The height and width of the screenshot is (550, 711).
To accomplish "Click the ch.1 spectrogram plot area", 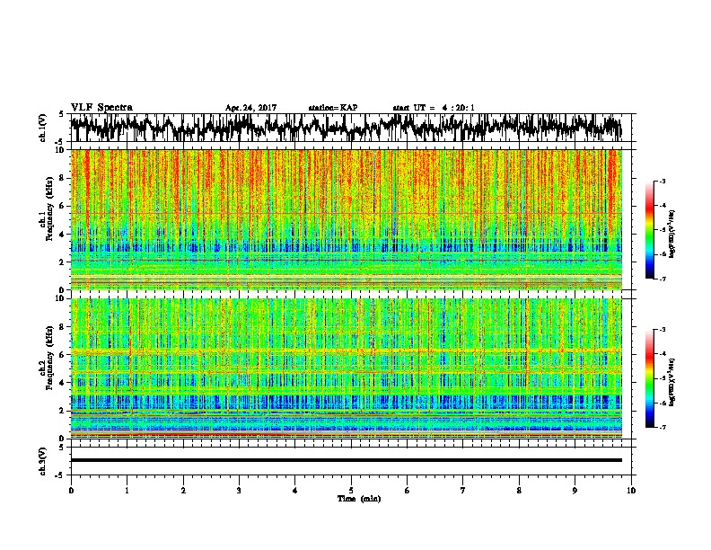I will pyautogui.click(x=347, y=219).
